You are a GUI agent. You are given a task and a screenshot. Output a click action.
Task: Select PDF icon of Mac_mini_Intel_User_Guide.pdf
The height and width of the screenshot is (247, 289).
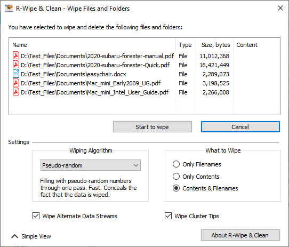16,92
